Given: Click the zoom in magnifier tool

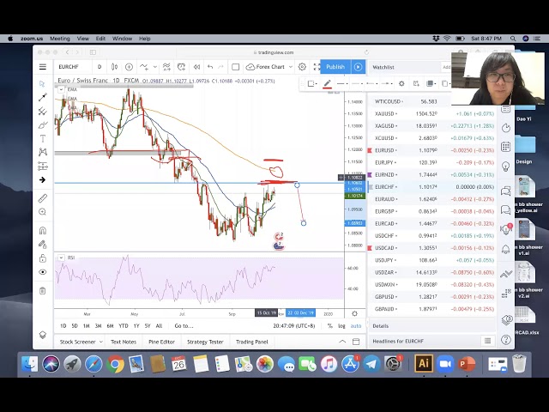Looking at the screenshot, I should click(x=42, y=212).
